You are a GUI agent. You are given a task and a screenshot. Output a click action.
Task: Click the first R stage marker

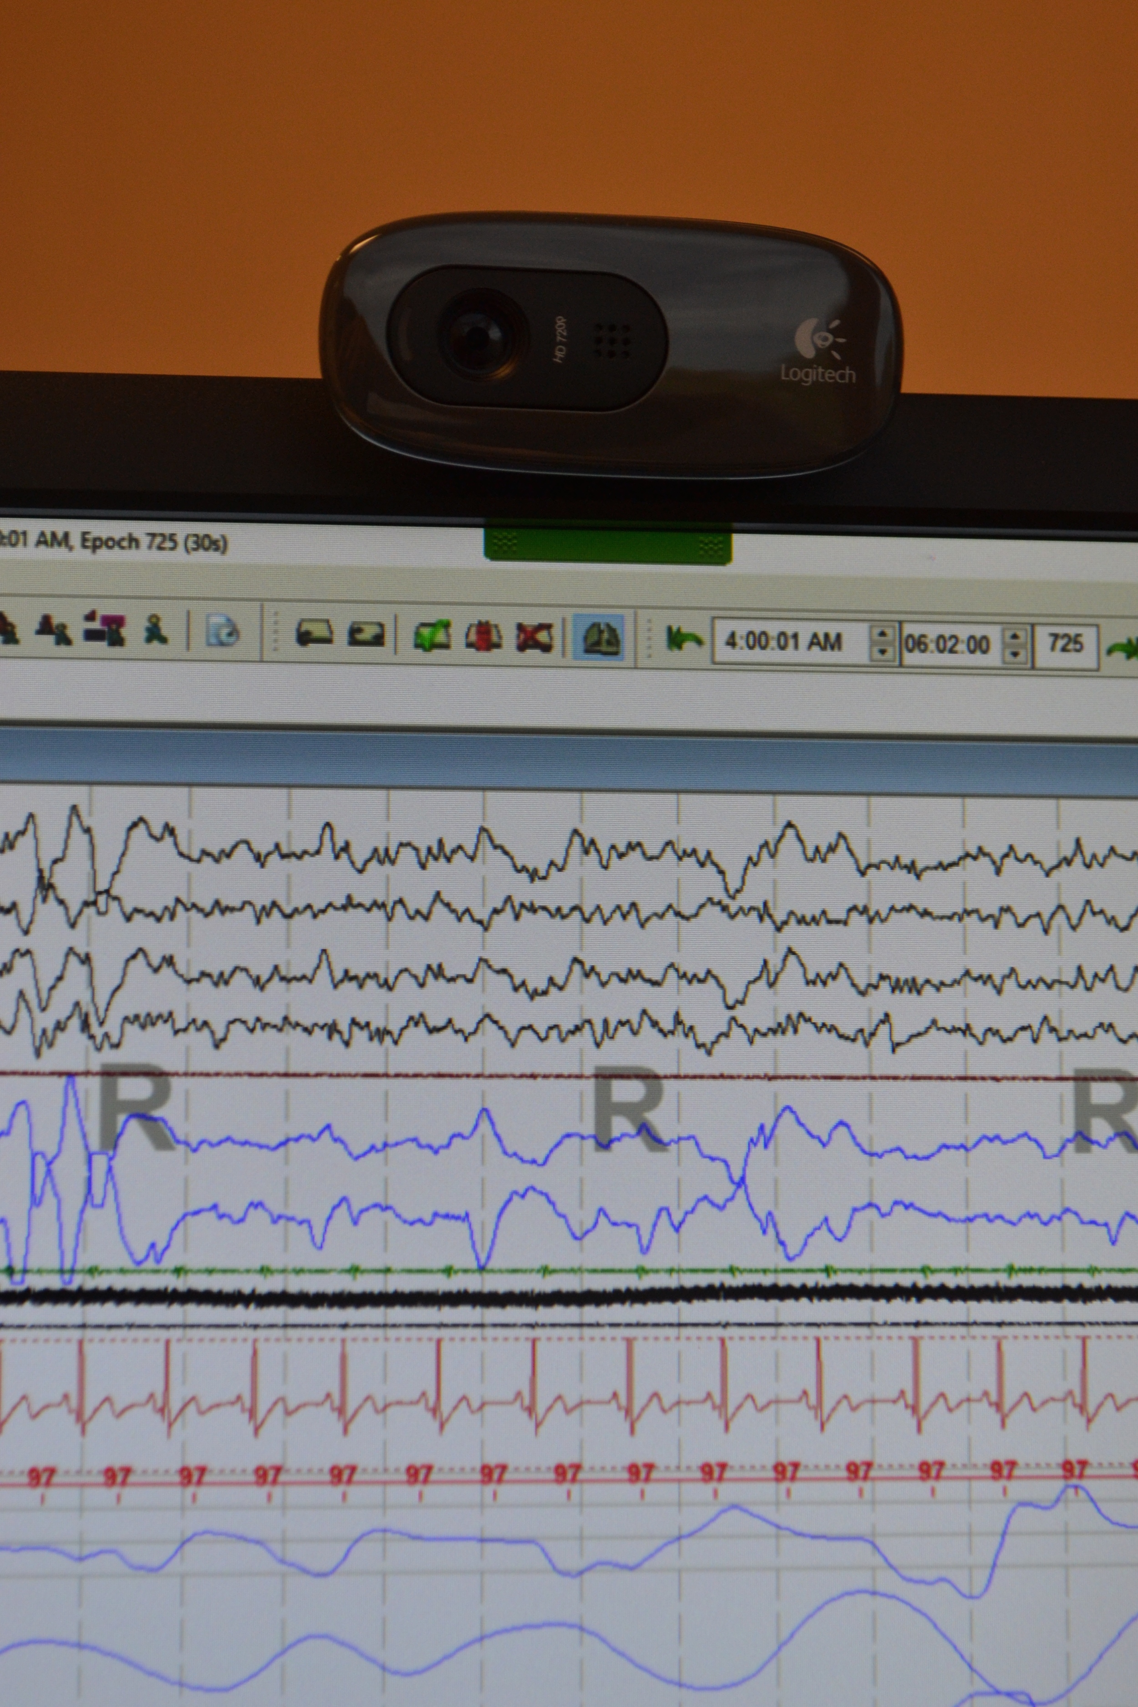pos(136,1107)
